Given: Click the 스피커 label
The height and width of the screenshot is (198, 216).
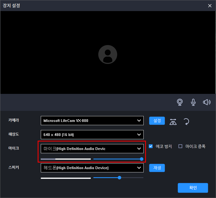Looking at the screenshot, I should point(14,167).
